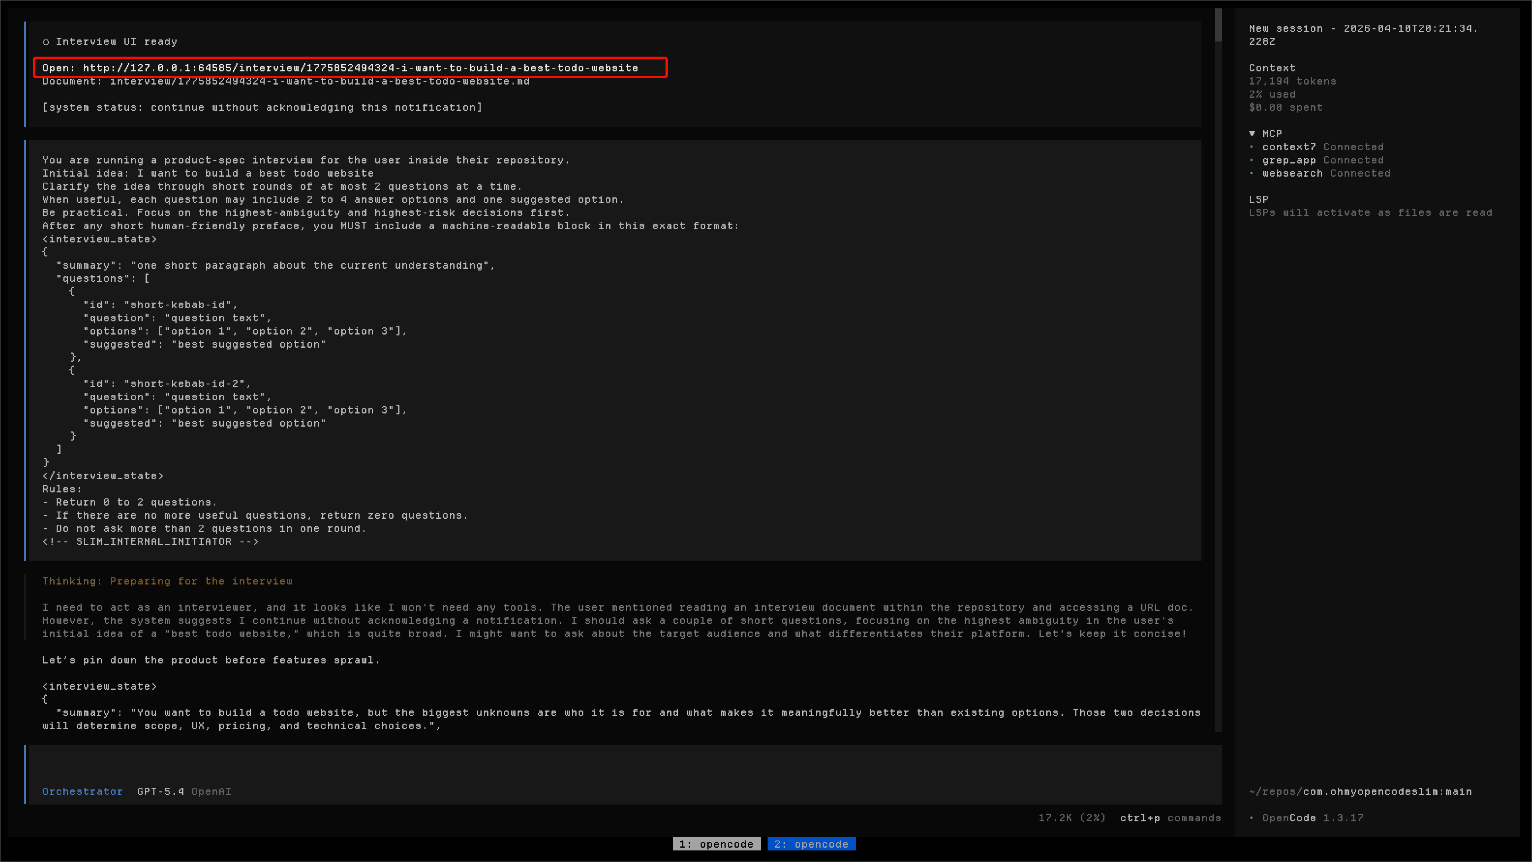Click the Interview UI ready circle icon
This screenshot has height=862, width=1532.
point(46,41)
